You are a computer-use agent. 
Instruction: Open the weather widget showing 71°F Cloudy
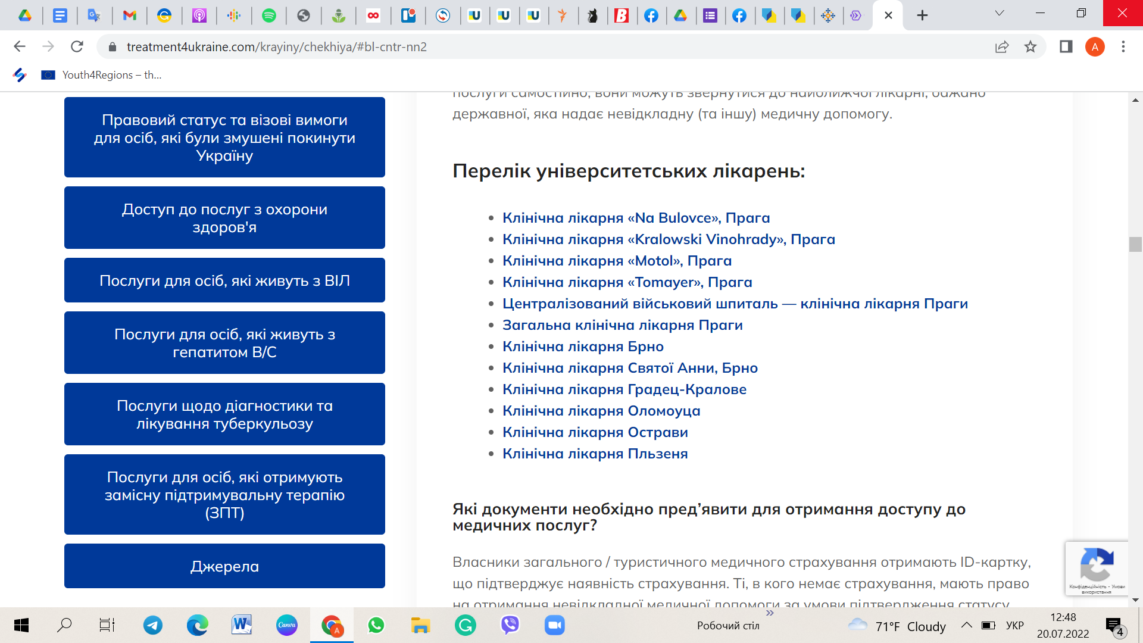(897, 626)
